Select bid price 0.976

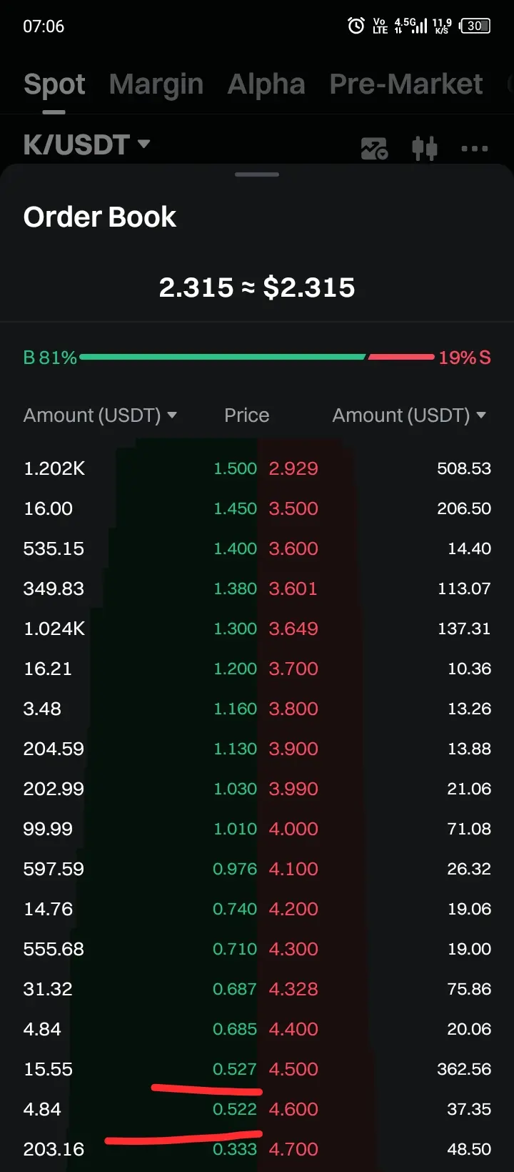235,869
